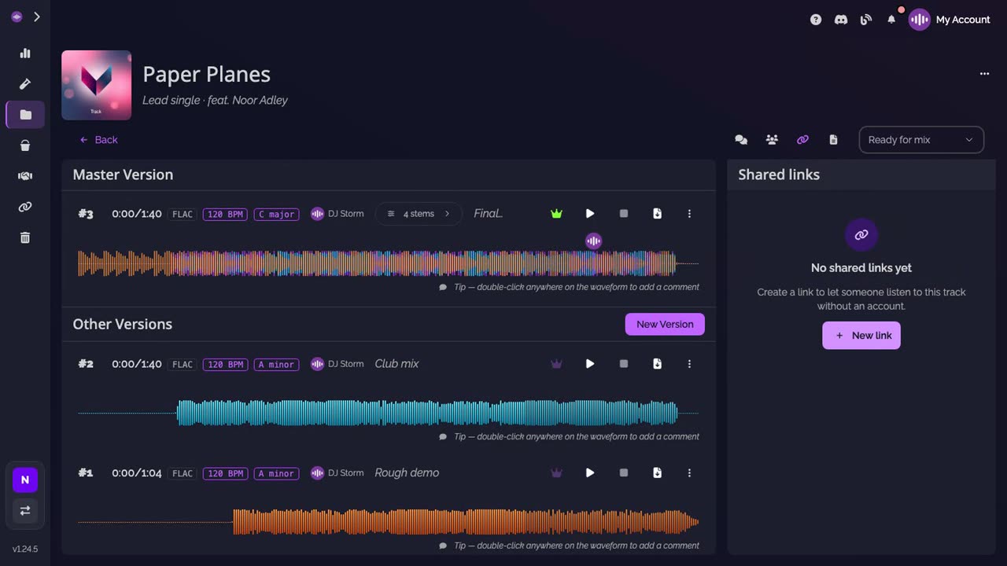This screenshot has width=1007, height=566.
Task: Toggle the green master crown on version #3
Action: pyautogui.click(x=557, y=214)
